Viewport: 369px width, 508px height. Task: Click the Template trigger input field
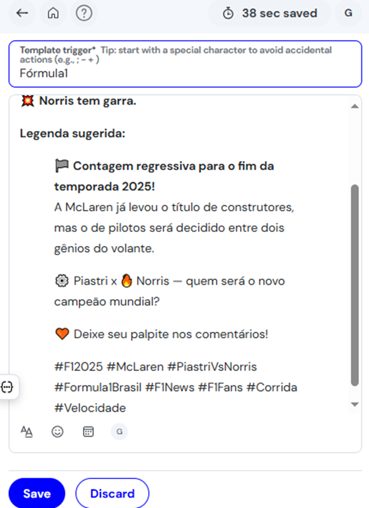point(185,73)
